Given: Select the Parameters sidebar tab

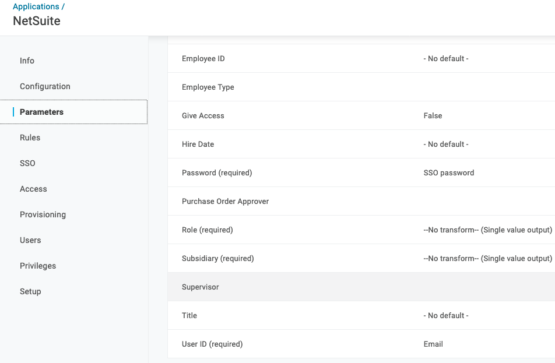Looking at the screenshot, I should [41, 112].
